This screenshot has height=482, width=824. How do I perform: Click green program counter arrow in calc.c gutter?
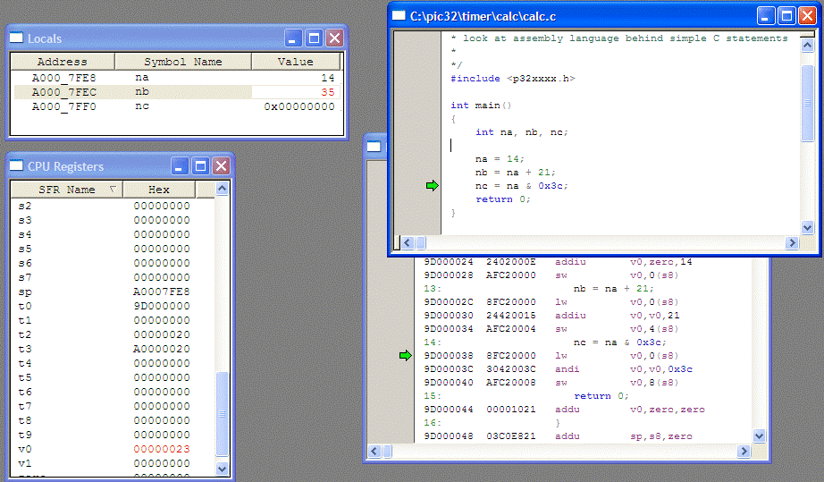(x=433, y=185)
